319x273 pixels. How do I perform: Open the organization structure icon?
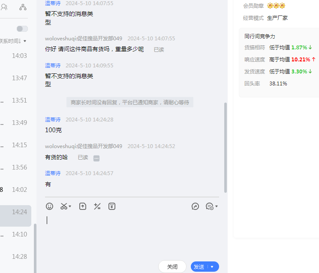(x=23, y=7)
